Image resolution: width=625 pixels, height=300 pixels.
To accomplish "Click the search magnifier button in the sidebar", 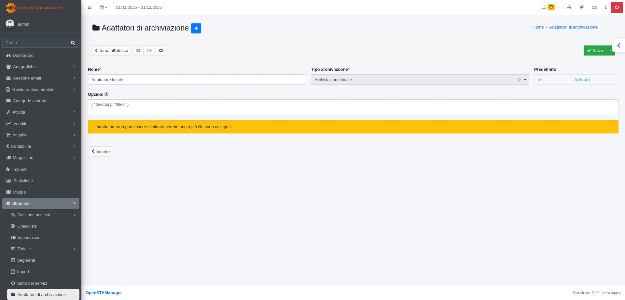I will (x=73, y=43).
